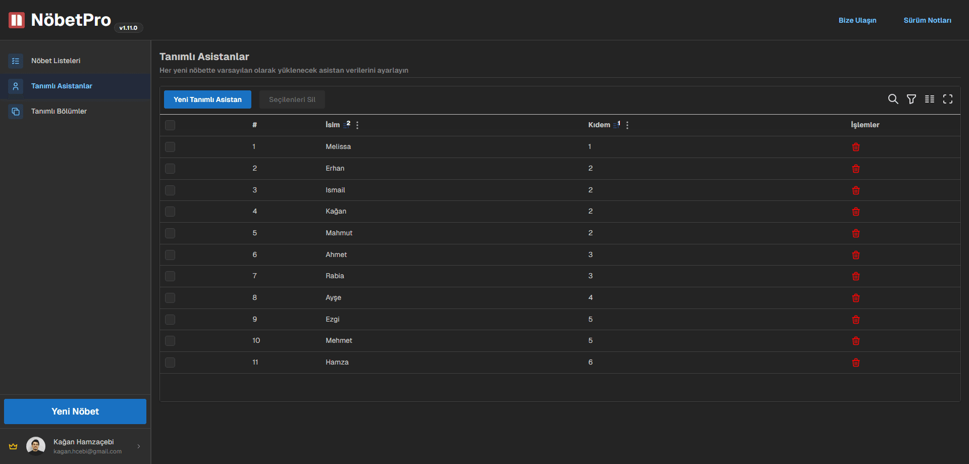Click the filter funnel icon
This screenshot has height=464, width=969.
click(911, 99)
